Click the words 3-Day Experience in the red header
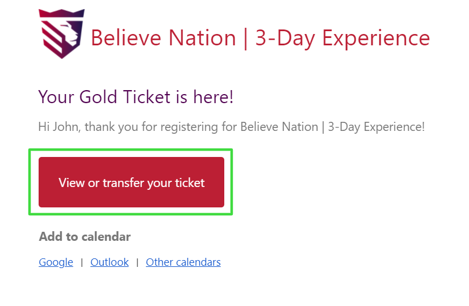469x306 pixels. click(343, 38)
